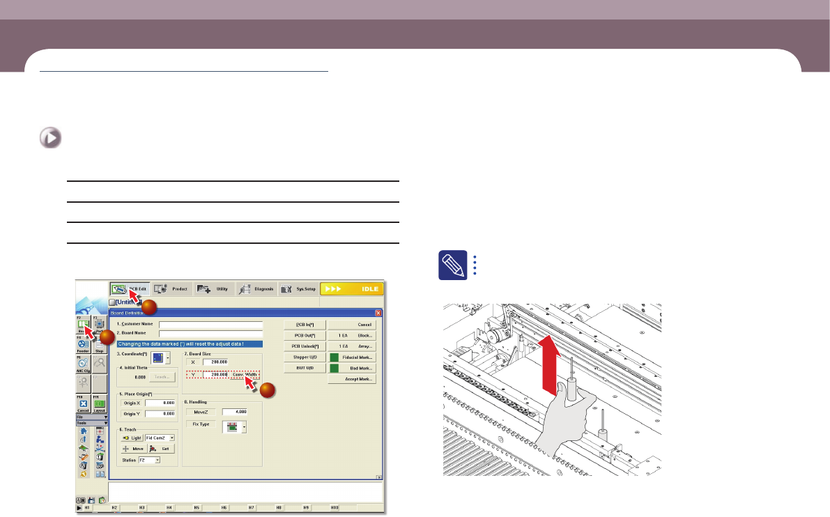Image resolution: width=830 pixels, height=517 pixels.
Task: Expand the File menu bar
Action: pyautogui.click(x=91, y=417)
